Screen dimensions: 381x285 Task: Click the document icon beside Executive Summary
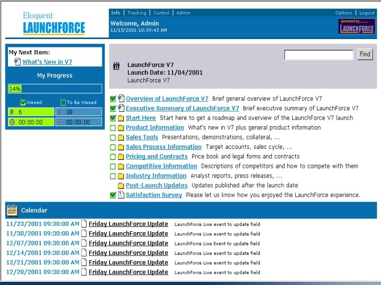121,108
